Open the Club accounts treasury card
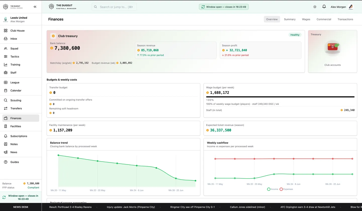The image size is (362, 211). point(332,51)
